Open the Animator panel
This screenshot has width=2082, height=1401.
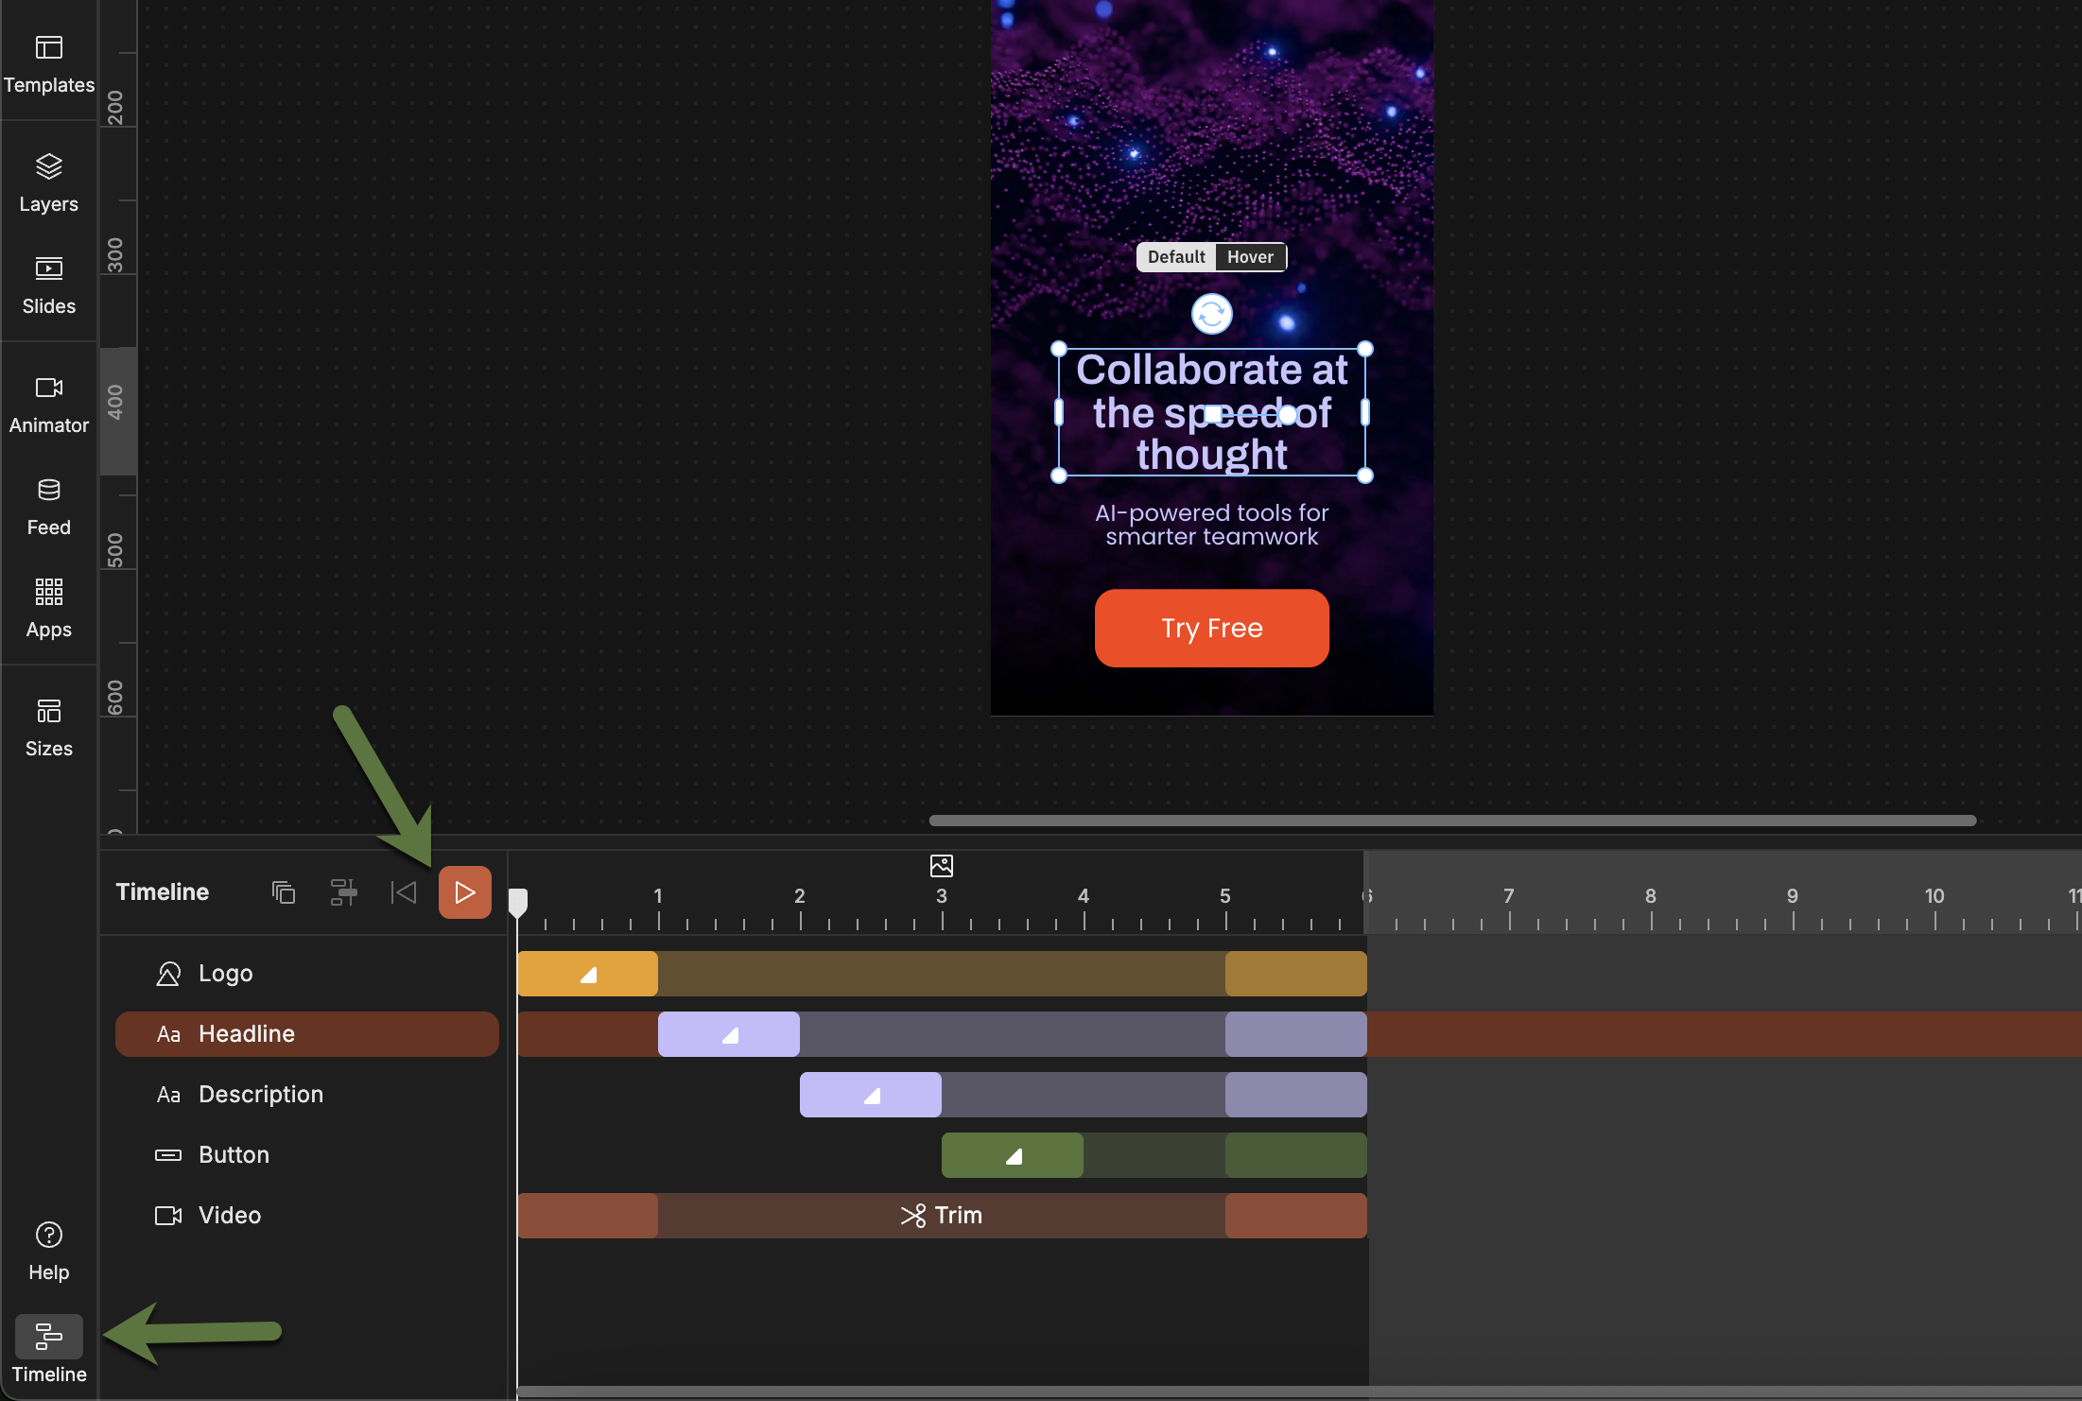click(x=49, y=404)
